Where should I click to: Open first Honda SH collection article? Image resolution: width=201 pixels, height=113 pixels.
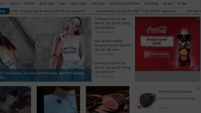112,23
